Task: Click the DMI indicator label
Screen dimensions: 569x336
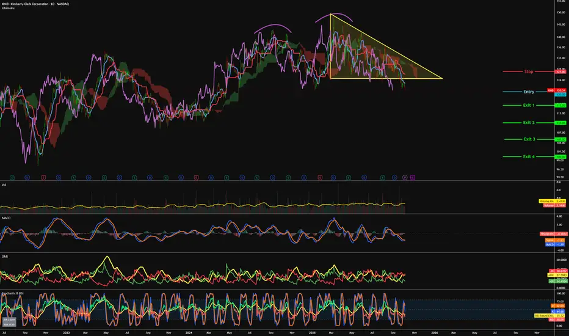Action: 5,255
